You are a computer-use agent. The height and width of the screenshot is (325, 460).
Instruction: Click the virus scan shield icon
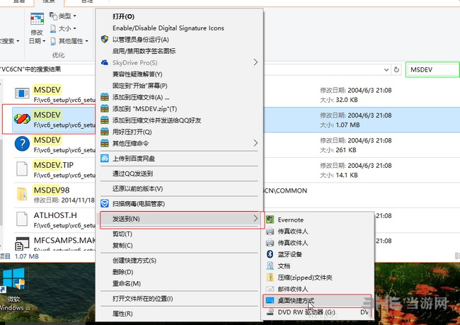tap(105, 203)
